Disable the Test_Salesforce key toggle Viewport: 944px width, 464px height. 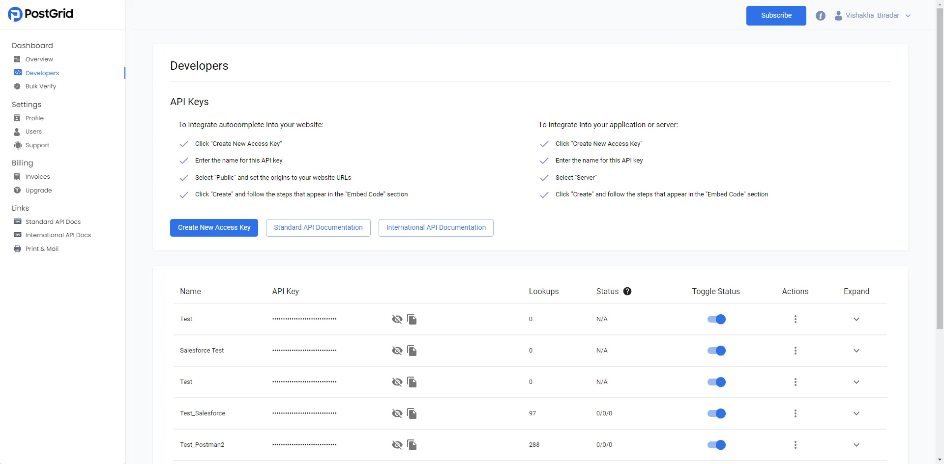click(x=716, y=413)
